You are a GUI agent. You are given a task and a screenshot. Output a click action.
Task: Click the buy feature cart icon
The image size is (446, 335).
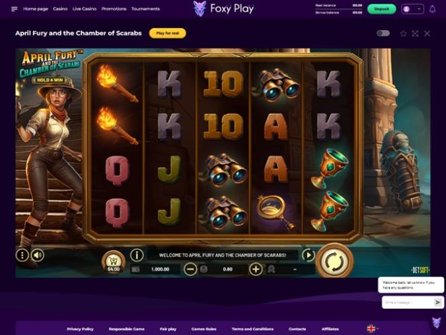coord(114,262)
